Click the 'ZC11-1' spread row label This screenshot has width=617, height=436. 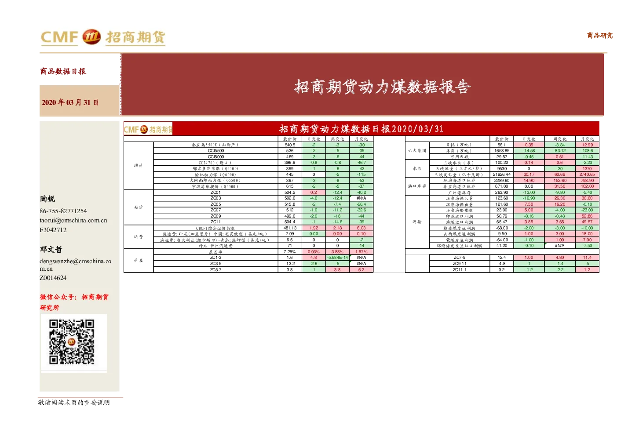(x=460, y=269)
